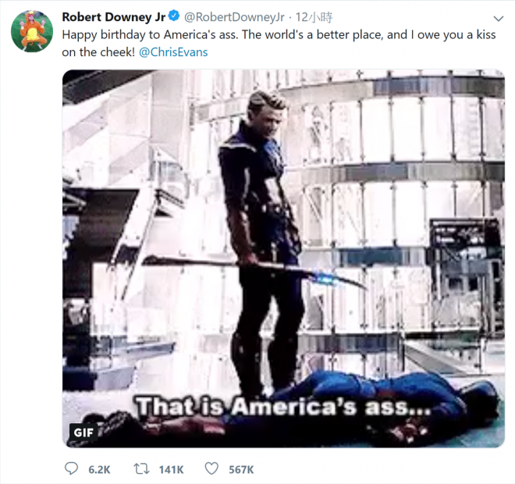515x484 pixels.
Task: Open the @ChrisEvans mention link
Action: pyautogui.click(x=173, y=52)
